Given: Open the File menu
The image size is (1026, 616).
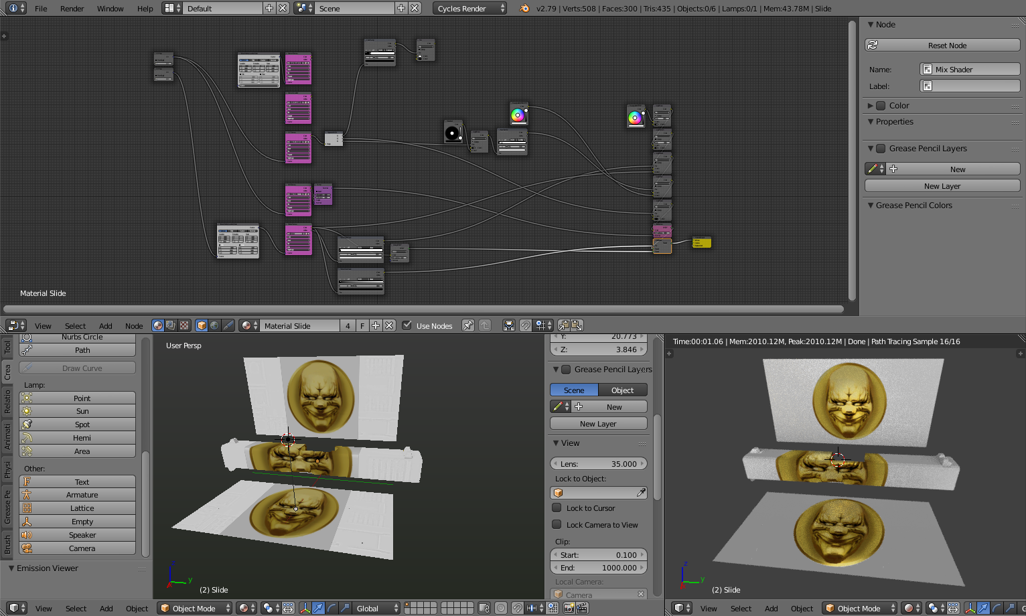Looking at the screenshot, I should tap(41, 8).
